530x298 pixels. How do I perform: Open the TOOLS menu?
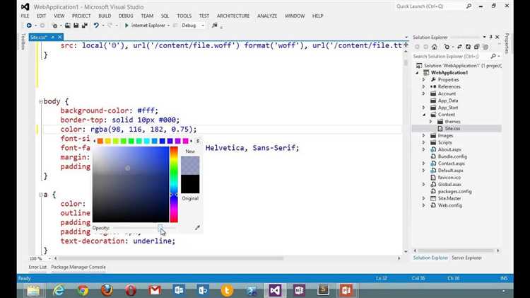(184, 16)
